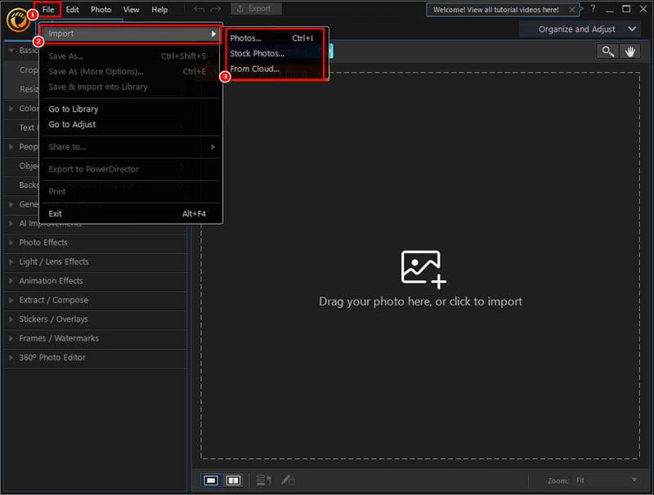Choose Exit in File menu
The height and width of the screenshot is (495, 654).
click(130, 214)
